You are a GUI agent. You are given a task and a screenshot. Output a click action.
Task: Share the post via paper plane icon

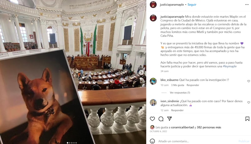(169, 119)
